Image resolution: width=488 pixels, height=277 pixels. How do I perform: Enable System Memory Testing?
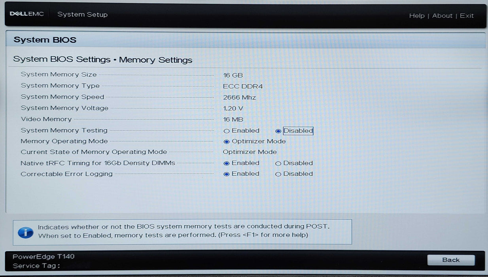227,131
